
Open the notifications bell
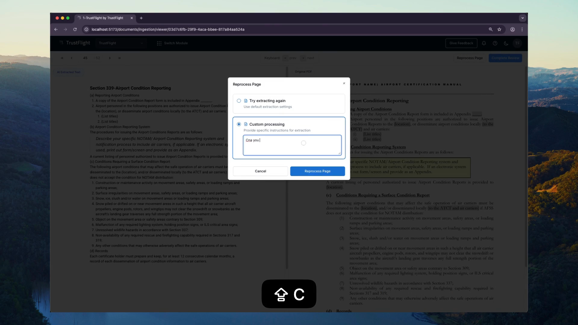pyautogui.click(x=484, y=43)
